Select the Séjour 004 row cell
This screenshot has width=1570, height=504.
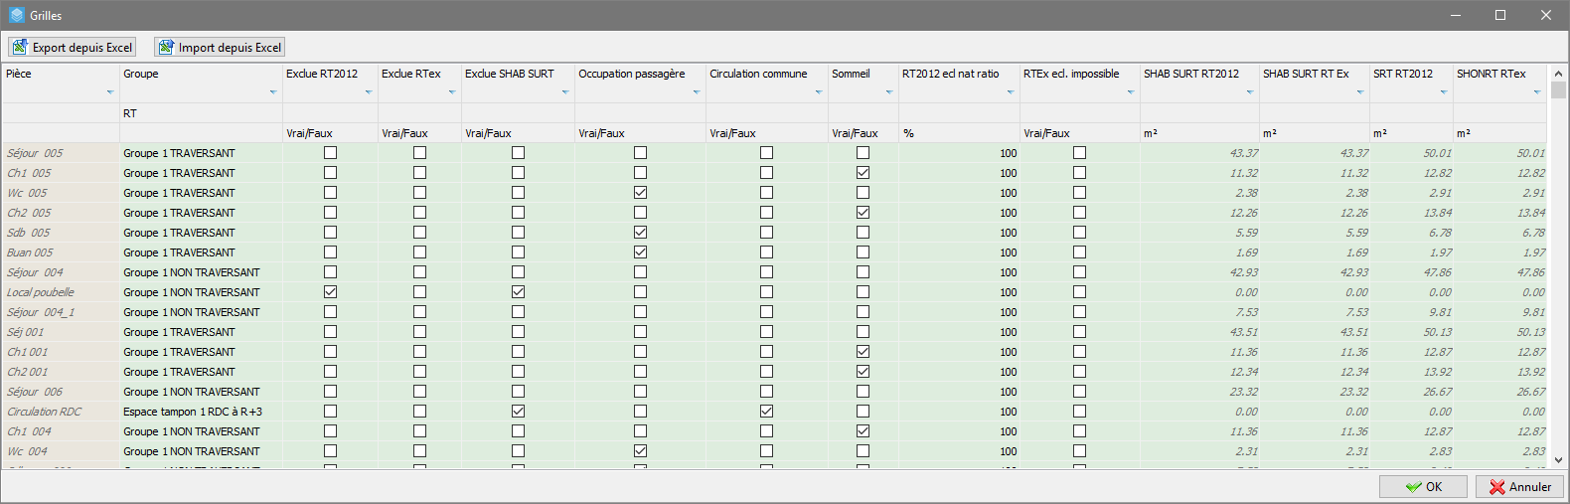36,272
